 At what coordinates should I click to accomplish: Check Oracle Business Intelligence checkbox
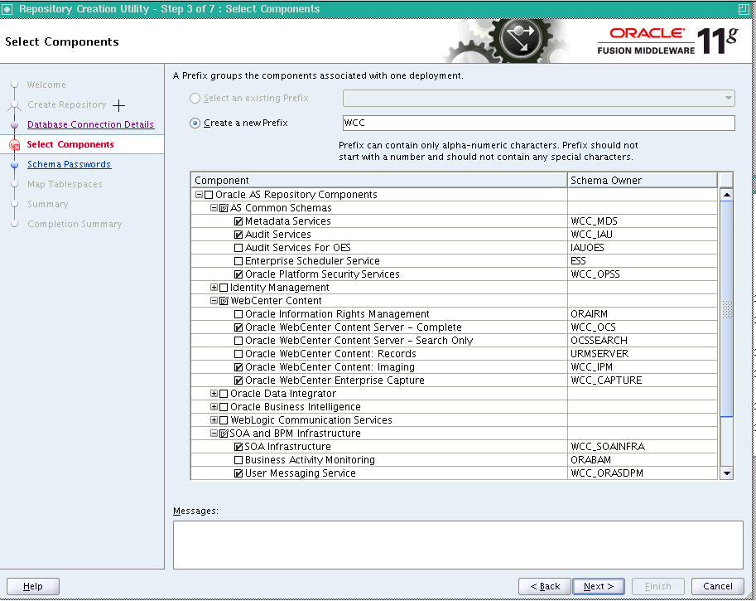pyautogui.click(x=224, y=407)
